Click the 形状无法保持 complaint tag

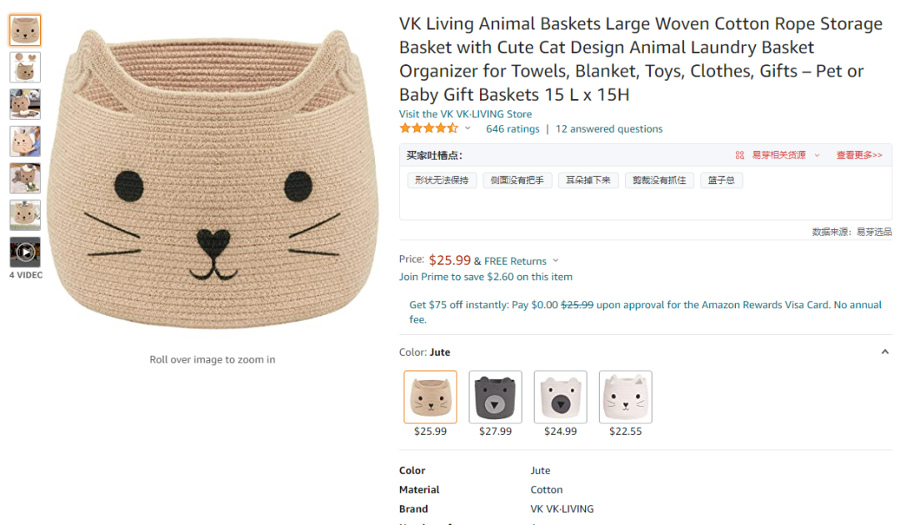442,180
